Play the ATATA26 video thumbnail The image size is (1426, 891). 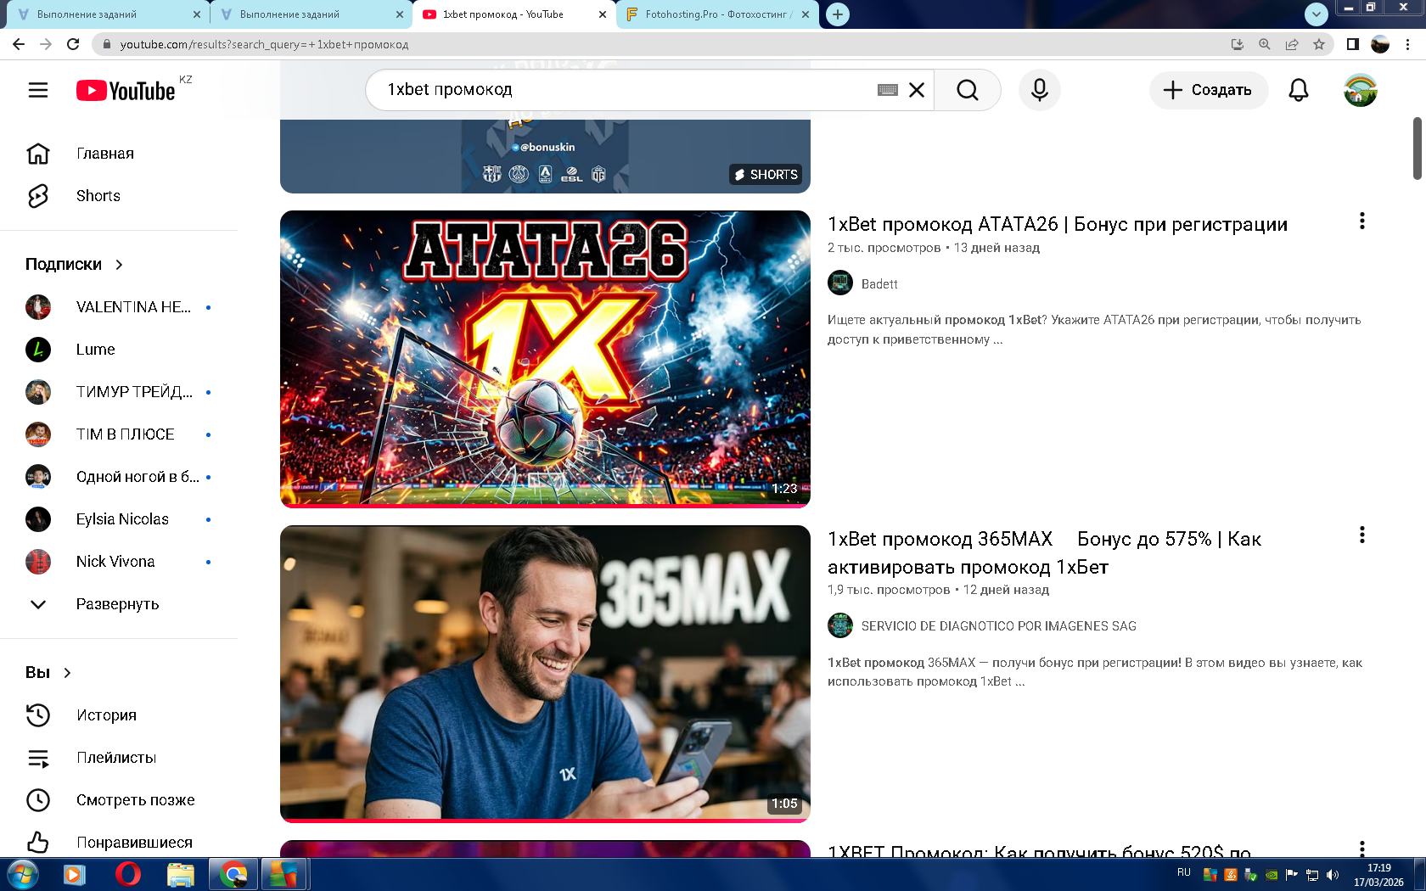(545, 359)
